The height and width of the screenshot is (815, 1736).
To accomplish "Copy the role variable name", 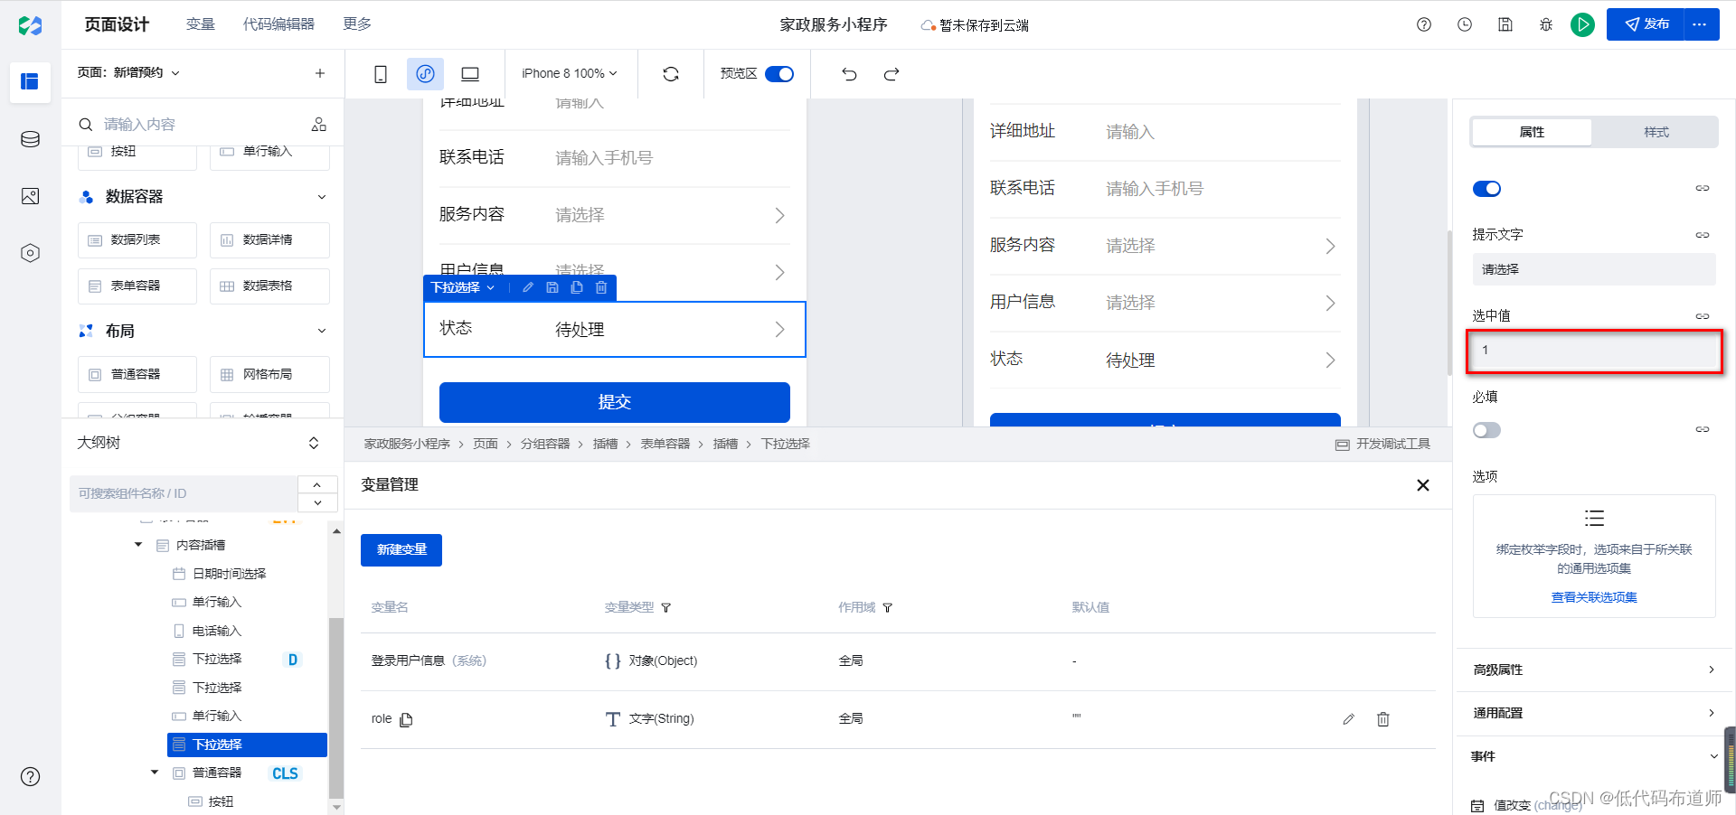I will (x=406, y=719).
